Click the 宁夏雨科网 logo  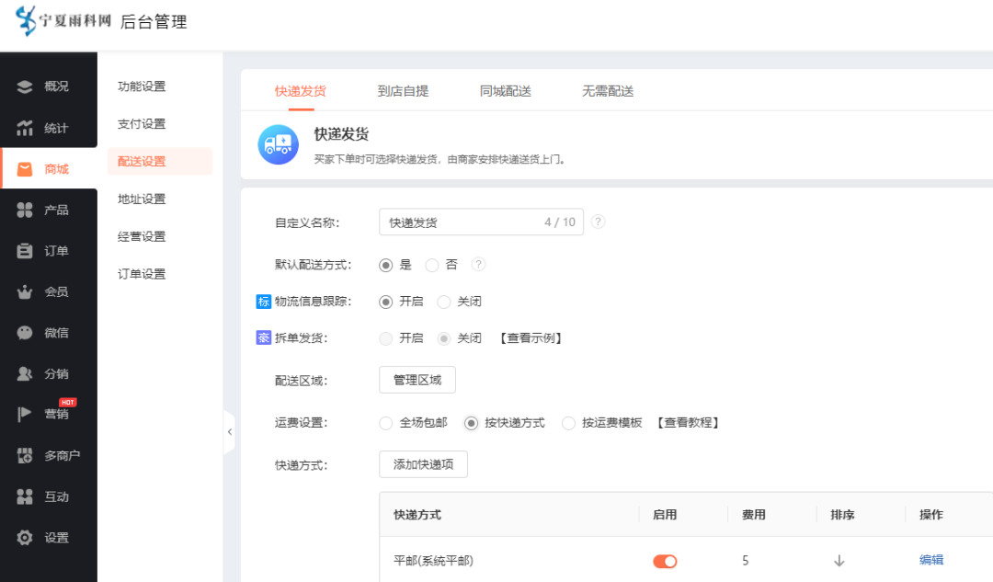click(63, 20)
